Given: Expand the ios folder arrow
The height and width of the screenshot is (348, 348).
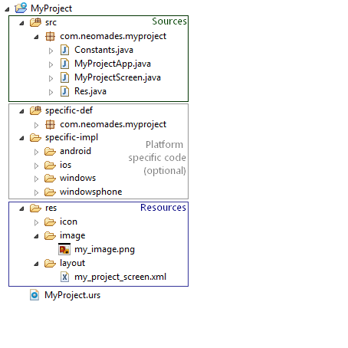Looking at the screenshot, I should pyautogui.click(x=36, y=166).
